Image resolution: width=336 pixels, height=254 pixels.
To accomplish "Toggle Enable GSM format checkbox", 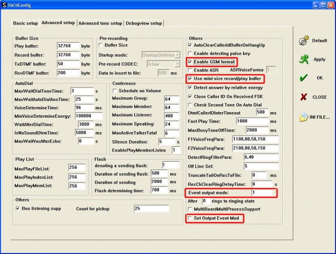I will coord(190,62).
